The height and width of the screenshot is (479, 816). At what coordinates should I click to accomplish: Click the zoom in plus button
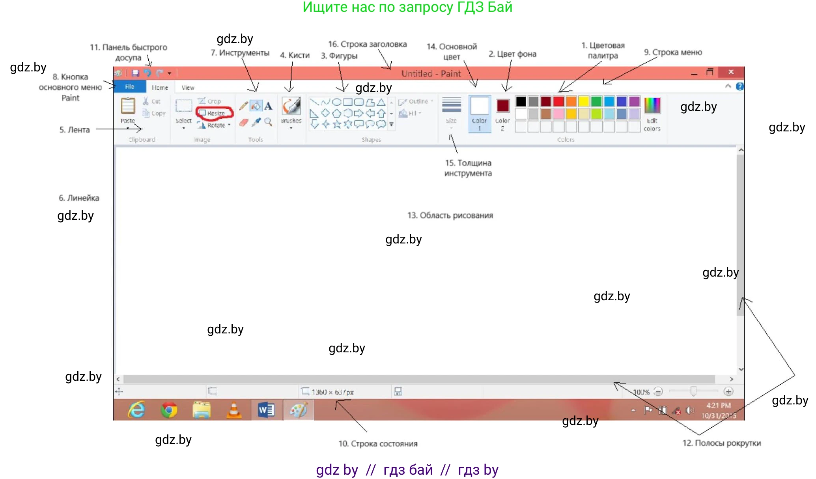click(728, 391)
